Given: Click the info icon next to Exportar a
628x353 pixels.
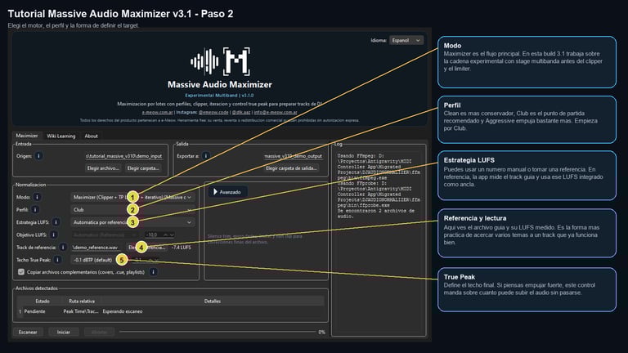Looking at the screenshot, I should tap(206, 156).
